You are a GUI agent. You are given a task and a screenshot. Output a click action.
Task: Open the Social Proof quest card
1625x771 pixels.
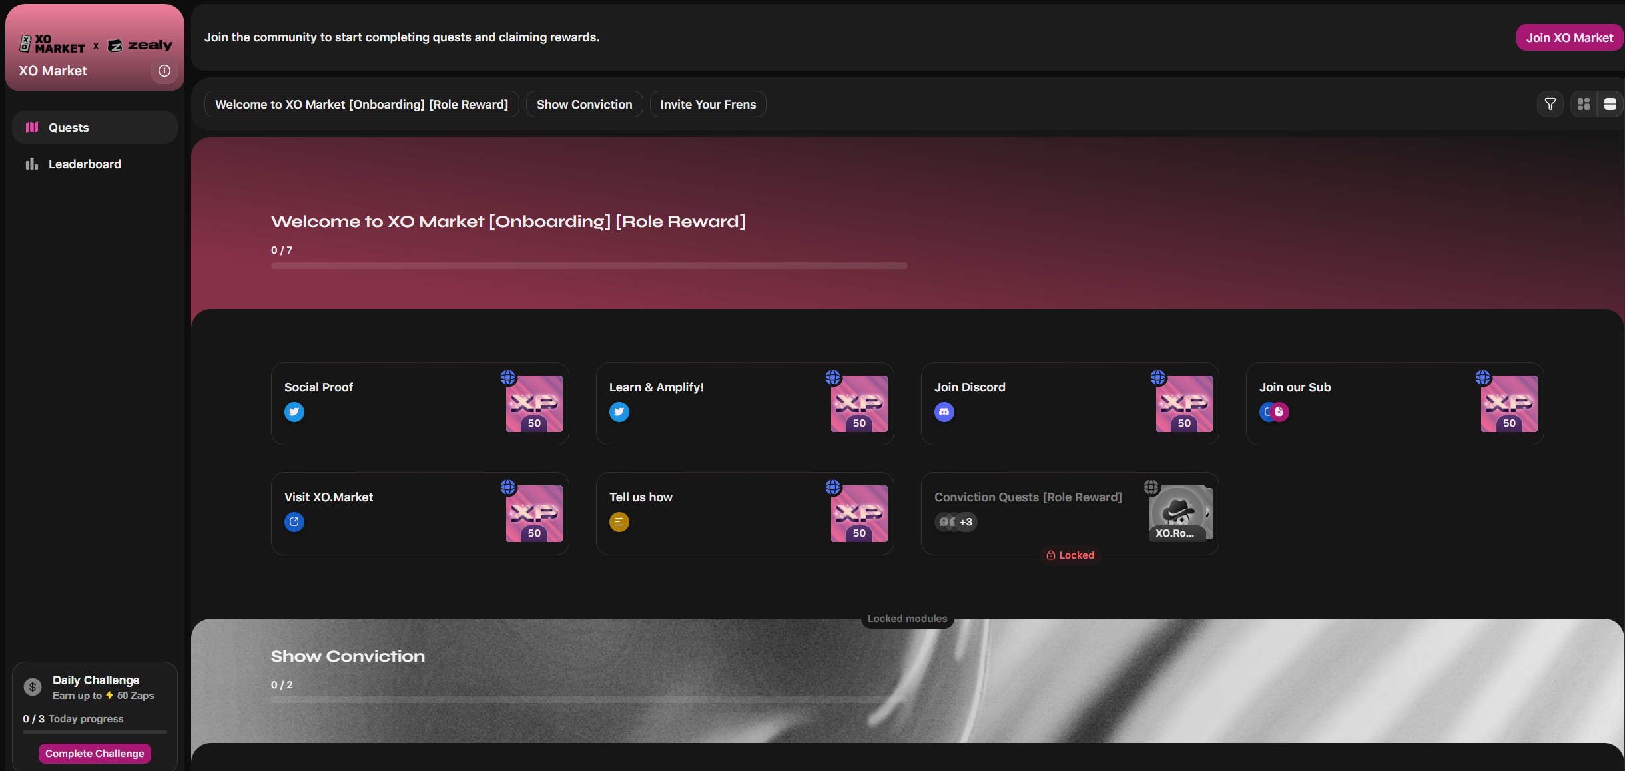click(420, 403)
